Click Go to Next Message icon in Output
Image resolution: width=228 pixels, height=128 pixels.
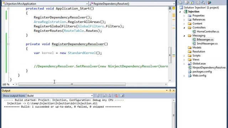(109, 96)
